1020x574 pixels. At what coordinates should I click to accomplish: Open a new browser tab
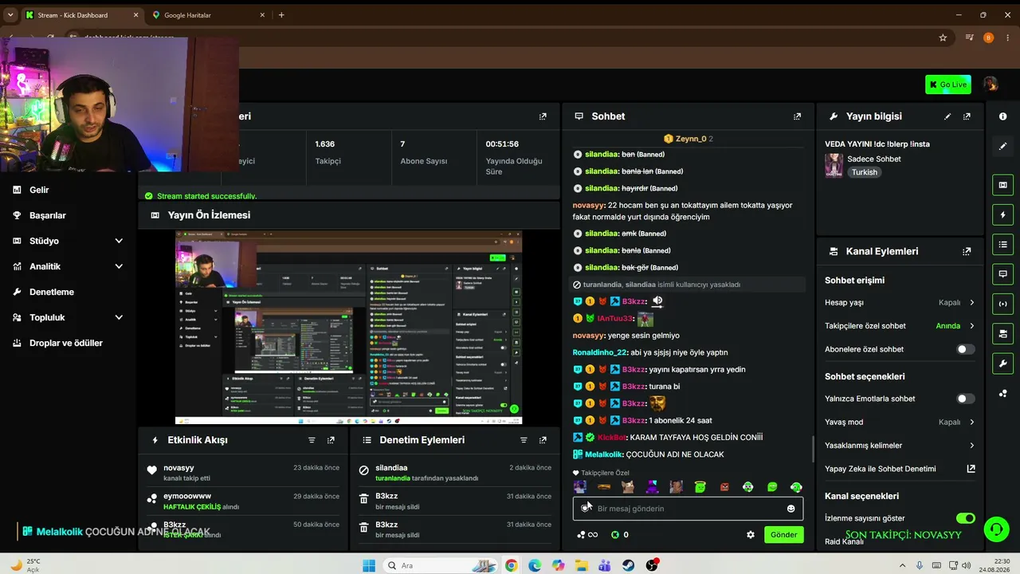(x=281, y=15)
